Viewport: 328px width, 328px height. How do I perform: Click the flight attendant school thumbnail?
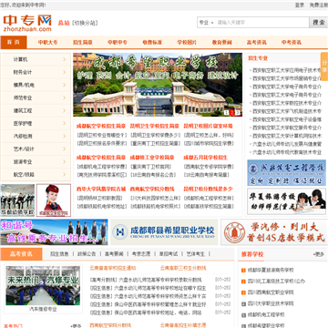54,200
